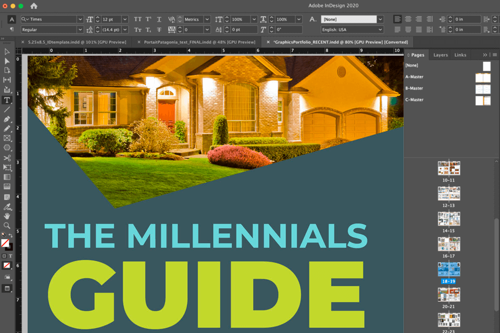The image size is (500, 333).
Task: Open the Regular font style dropdown
Action: 80,30
